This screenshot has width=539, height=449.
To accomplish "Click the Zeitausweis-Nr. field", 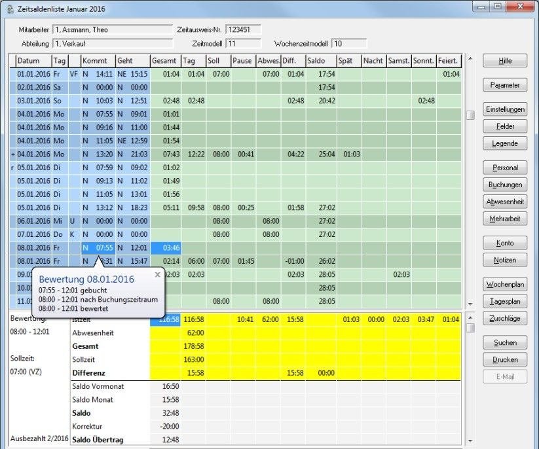I will pyautogui.click(x=244, y=29).
